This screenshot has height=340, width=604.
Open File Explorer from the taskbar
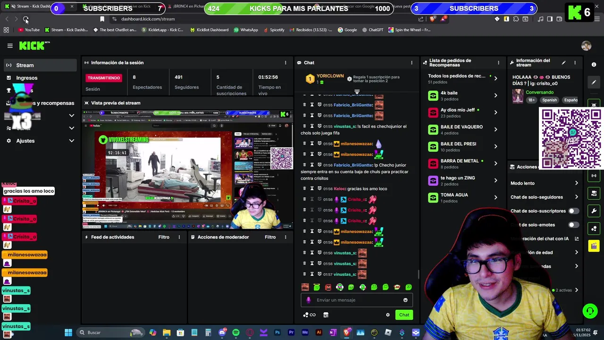[x=167, y=332]
